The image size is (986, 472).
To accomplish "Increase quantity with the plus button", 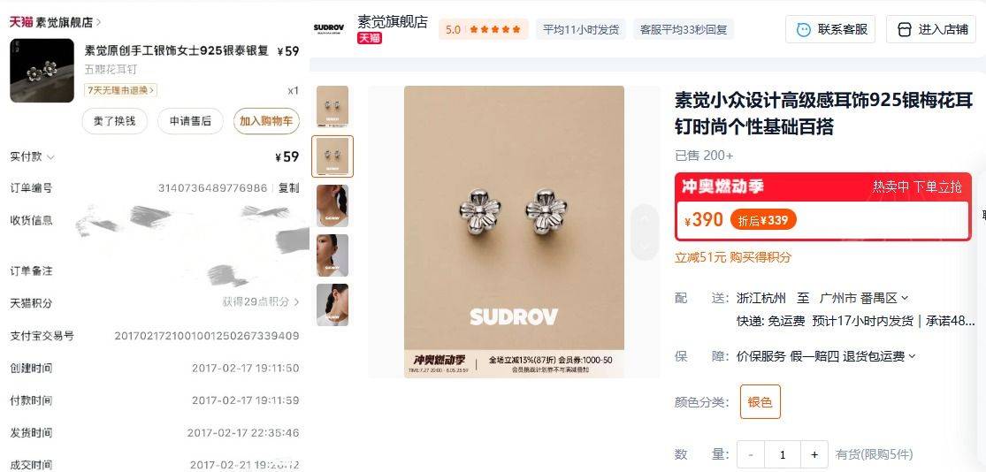I will (814, 454).
